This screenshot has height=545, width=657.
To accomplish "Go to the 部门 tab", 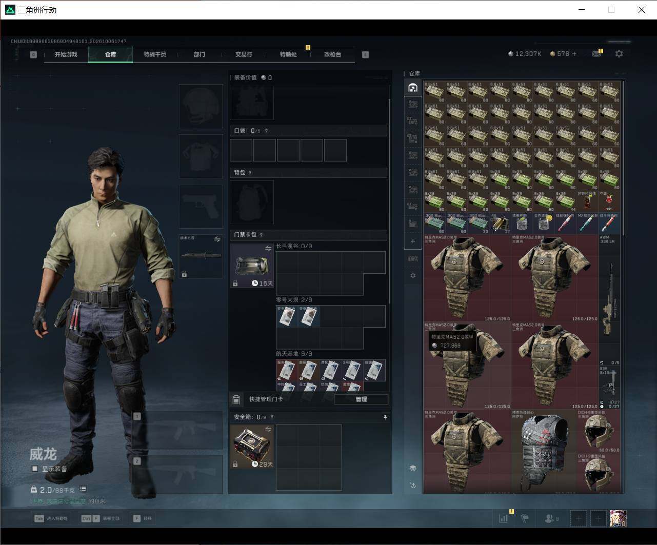I will click(199, 54).
